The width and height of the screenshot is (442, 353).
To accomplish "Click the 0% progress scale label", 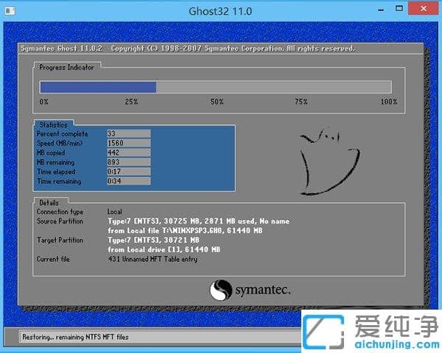I will tap(44, 101).
